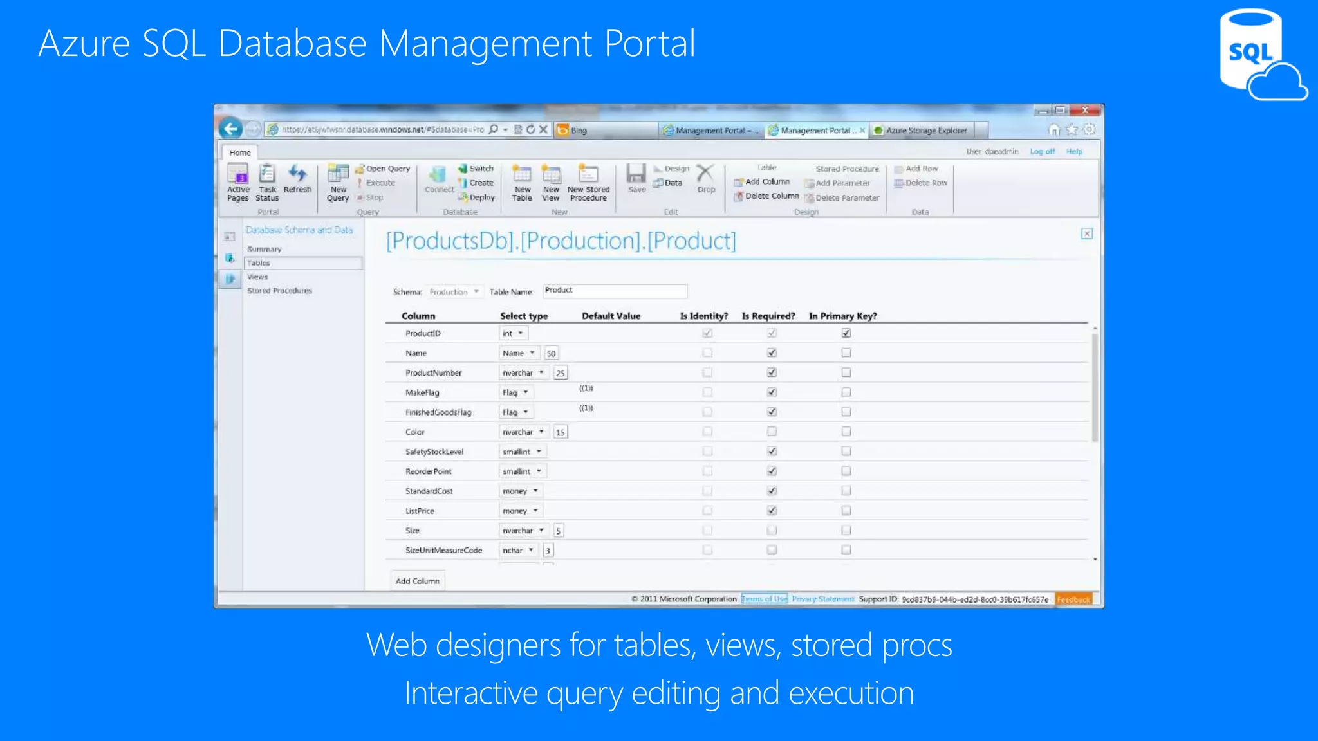Save the table with the Save icon
The image size is (1318, 741).
point(636,178)
